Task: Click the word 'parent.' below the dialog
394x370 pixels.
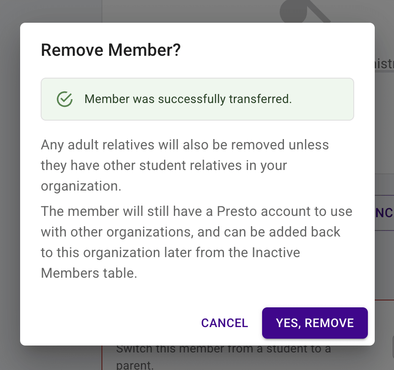Action: tap(135, 365)
